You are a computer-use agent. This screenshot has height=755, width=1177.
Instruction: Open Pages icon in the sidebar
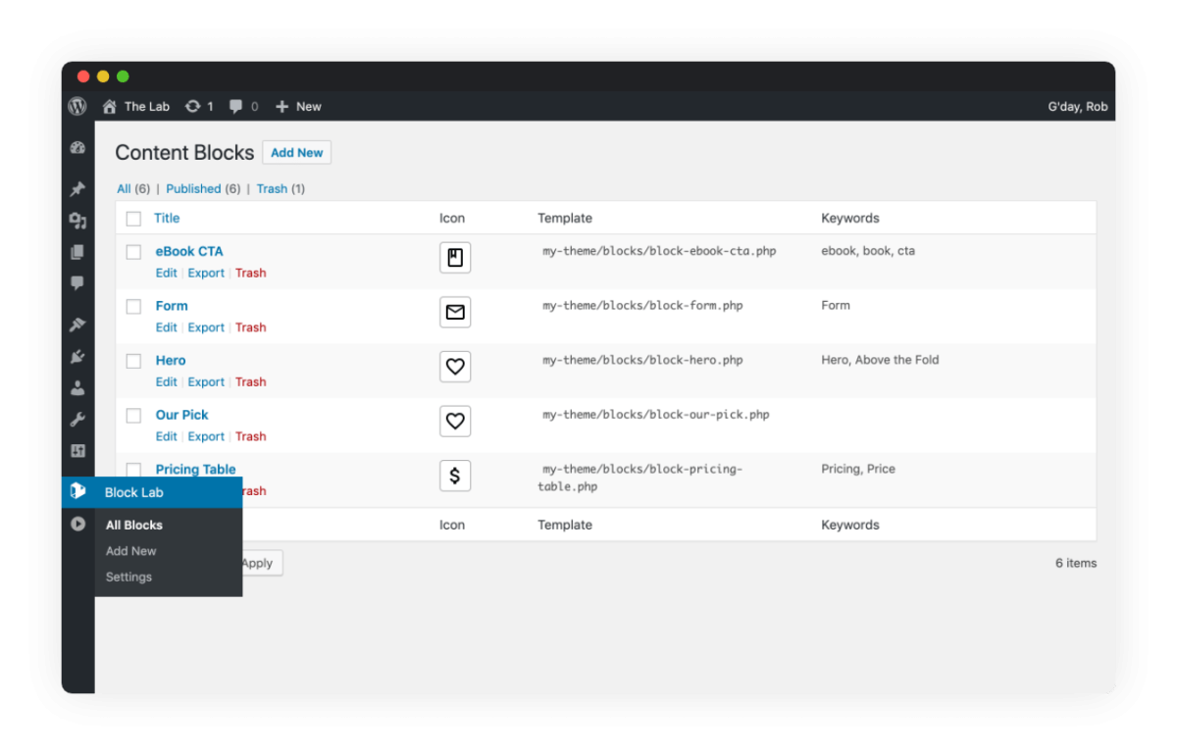tap(77, 252)
